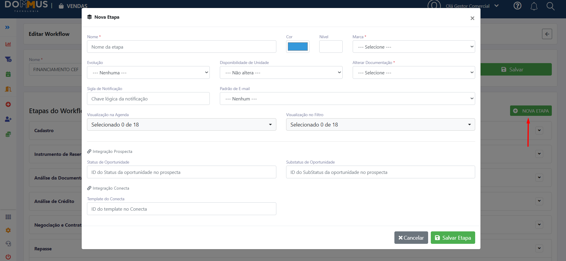566x261 pixels.
Task: Open the calendar icon in sidebar
Action: point(8,74)
